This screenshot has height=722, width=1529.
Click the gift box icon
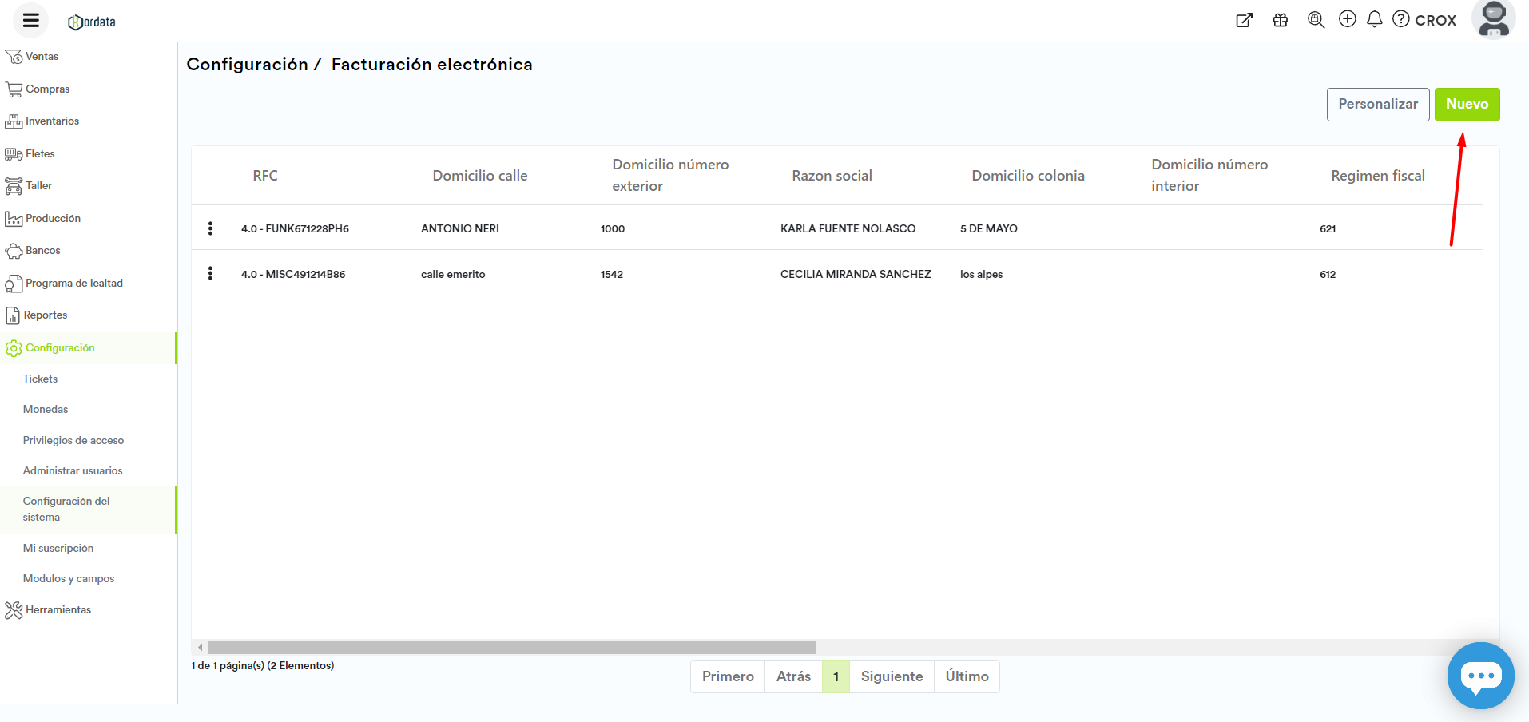1281,21
